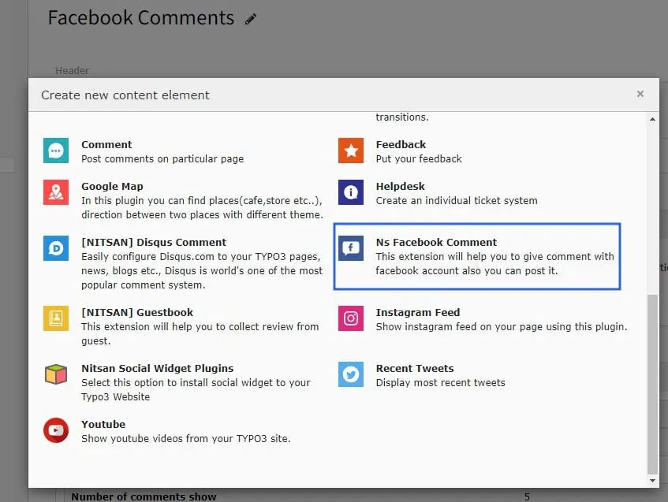Click 'Create an individual ticket system' text
668x502 pixels.
coord(457,200)
